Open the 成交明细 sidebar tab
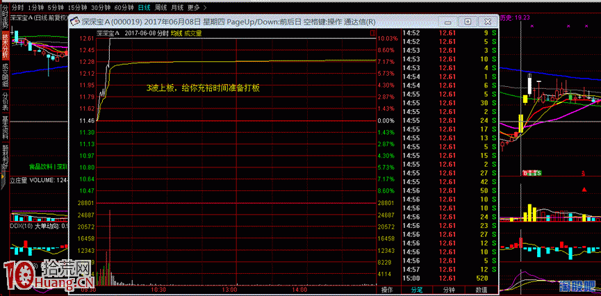This screenshot has width=601, height=296. point(5,75)
